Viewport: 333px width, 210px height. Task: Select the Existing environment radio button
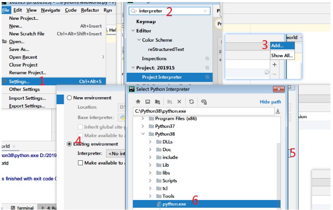point(69,144)
